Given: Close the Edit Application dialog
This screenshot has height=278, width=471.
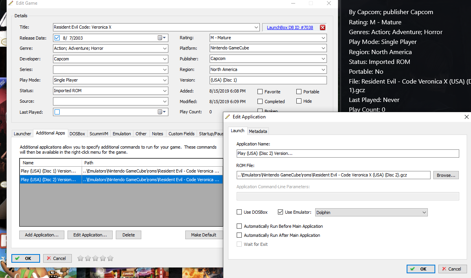Looking at the screenshot, I should 466,117.
